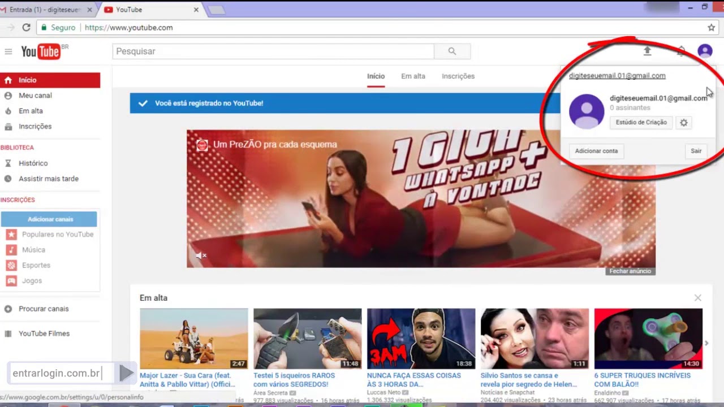Click the Sair button
This screenshot has width=724, height=407.
(x=696, y=151)
